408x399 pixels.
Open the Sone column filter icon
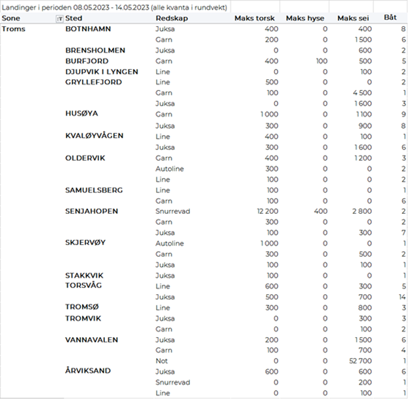[x=59, y=19]
